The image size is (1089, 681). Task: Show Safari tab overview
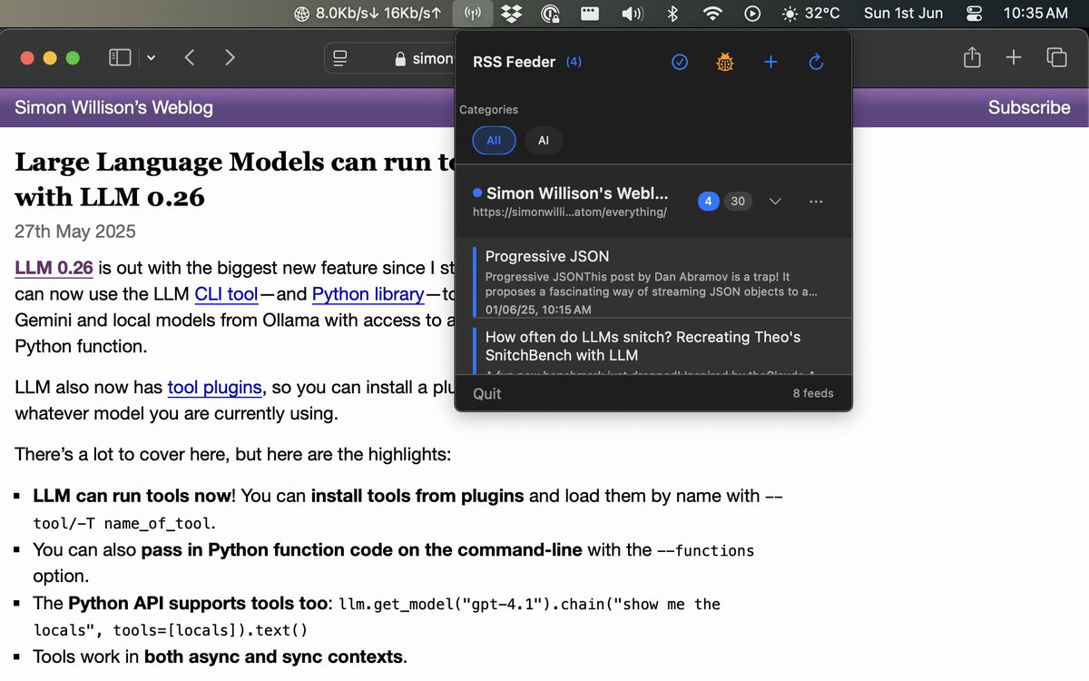pos(1056,57)
